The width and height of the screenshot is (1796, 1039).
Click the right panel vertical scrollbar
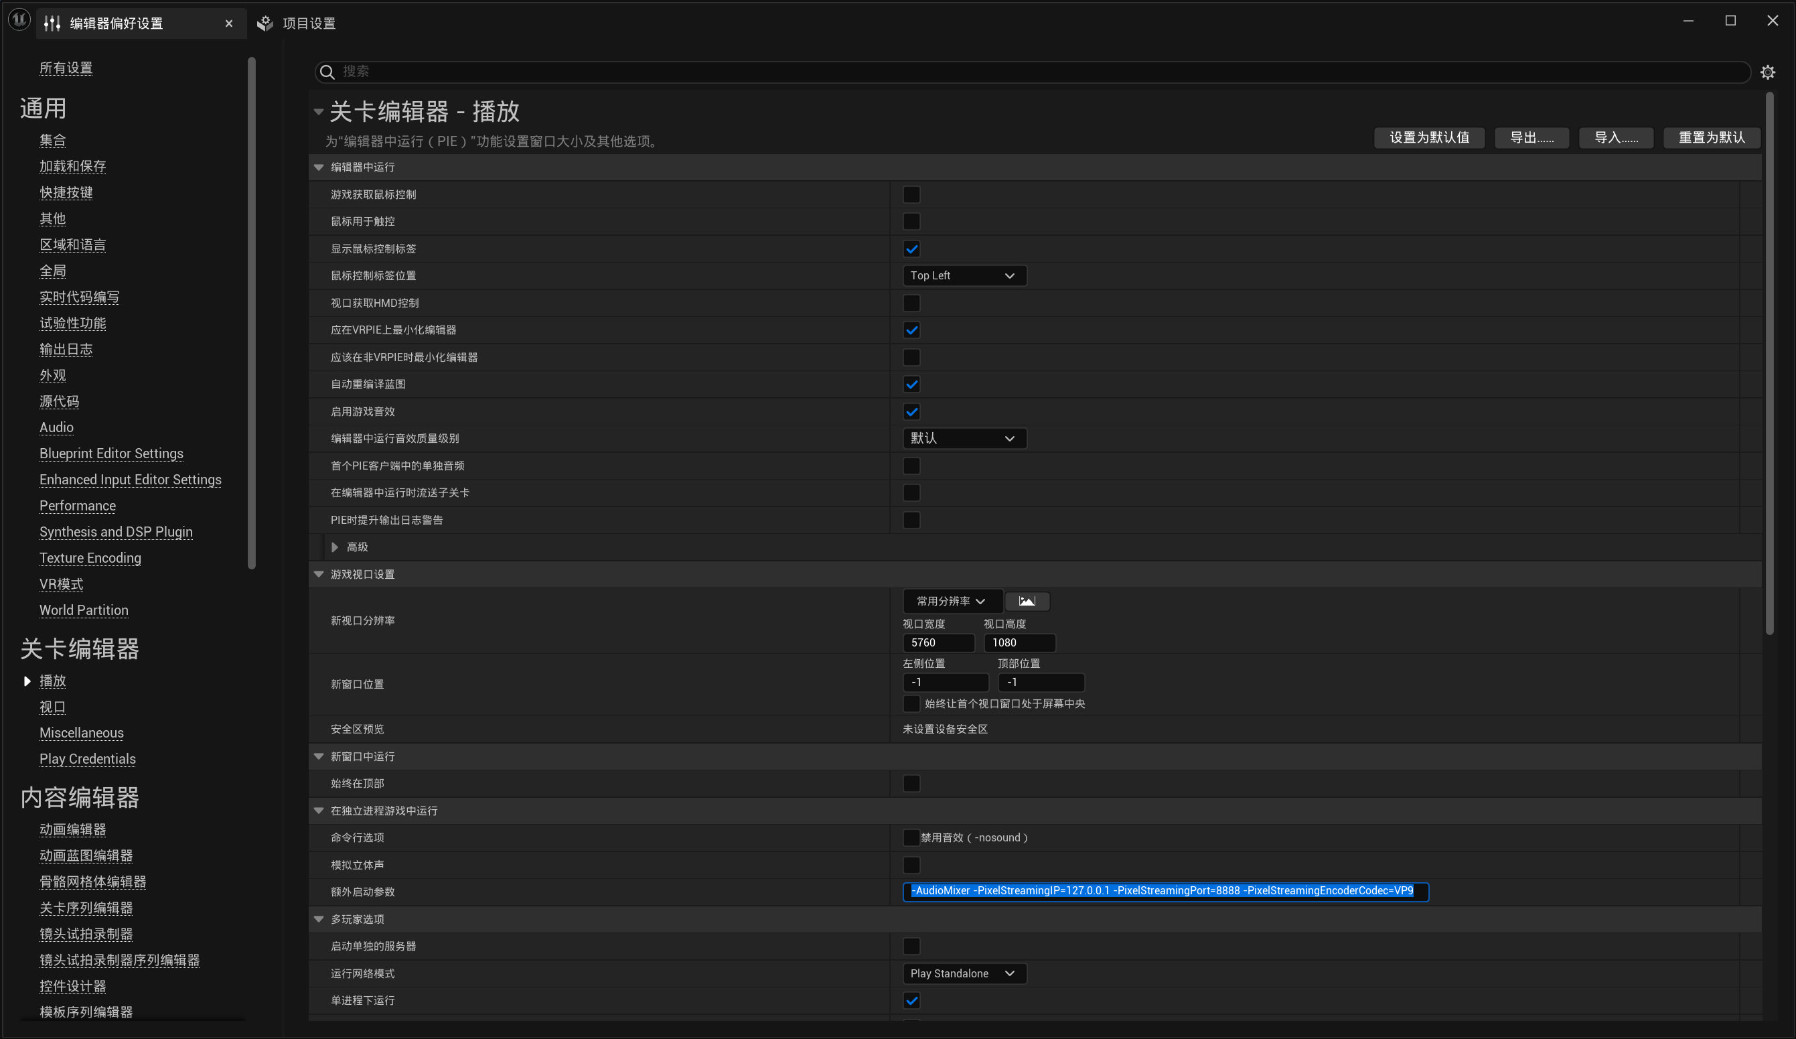pos(1769,364)
